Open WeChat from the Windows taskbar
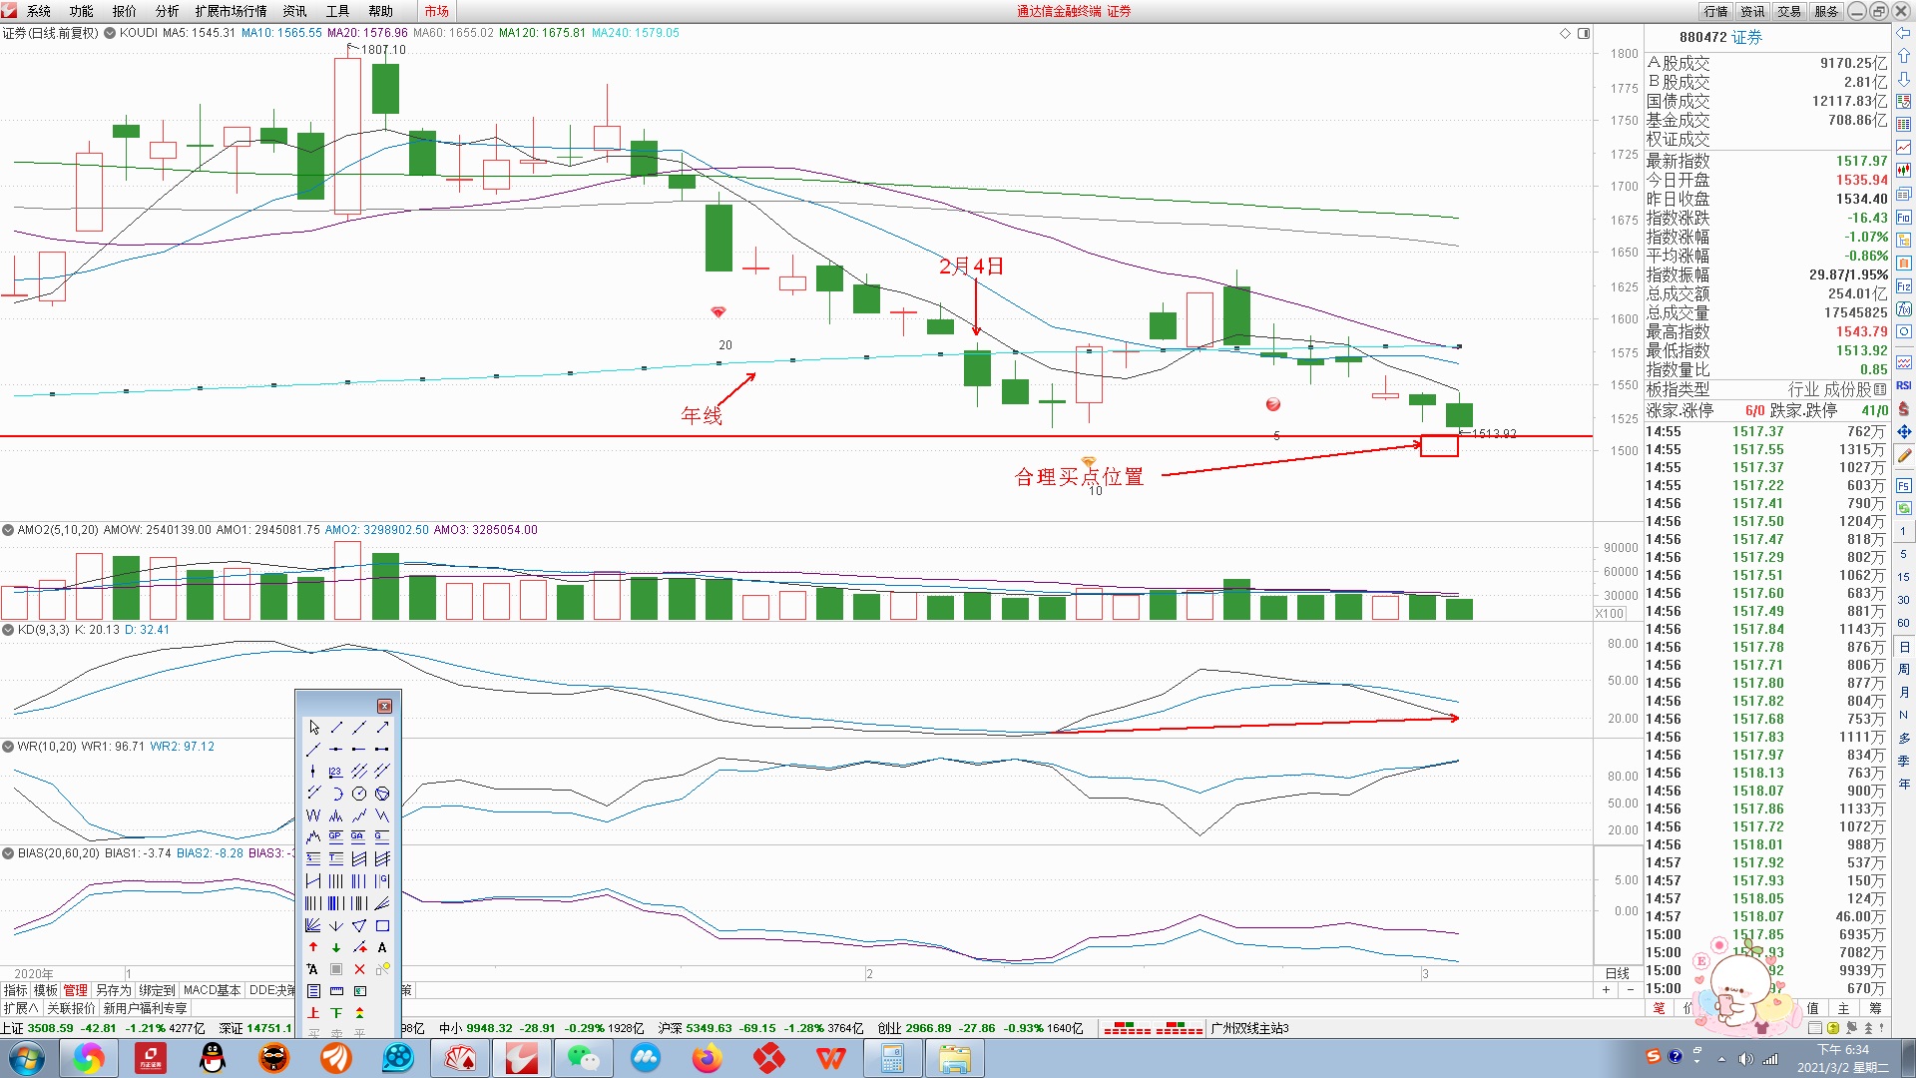 click(x=583, y=1058)
